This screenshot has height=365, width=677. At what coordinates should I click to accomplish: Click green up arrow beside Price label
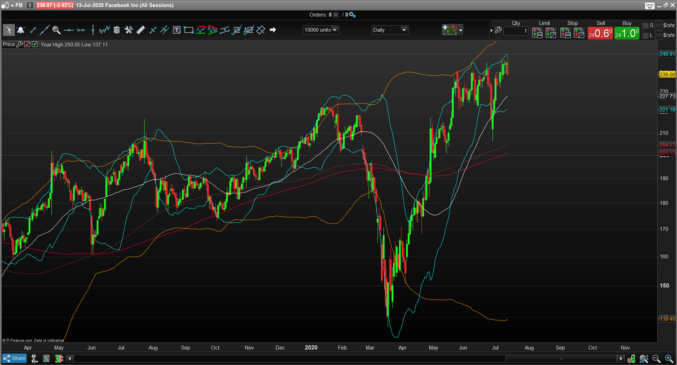point(35,44)
